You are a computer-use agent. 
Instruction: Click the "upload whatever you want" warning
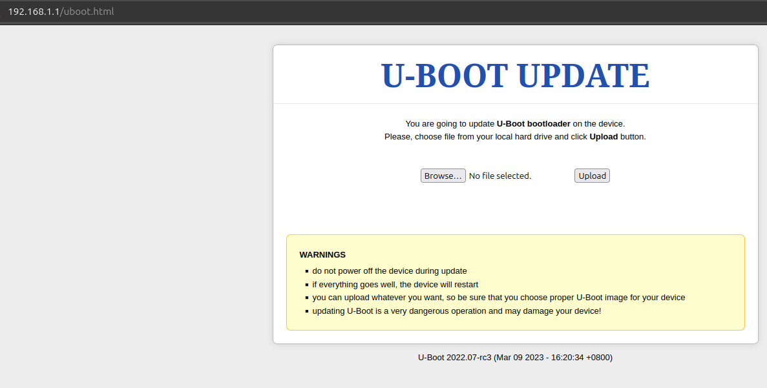[498, 298]
